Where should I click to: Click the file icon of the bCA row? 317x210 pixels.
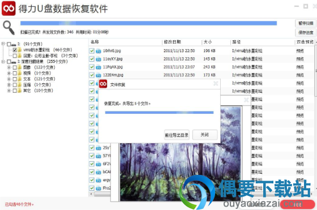[x=98, y=172]
